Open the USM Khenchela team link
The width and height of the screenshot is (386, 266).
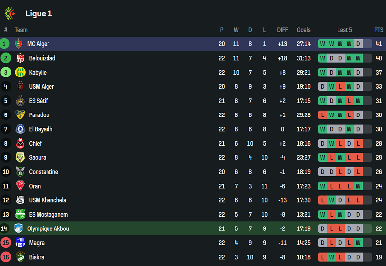click(48, 200)
